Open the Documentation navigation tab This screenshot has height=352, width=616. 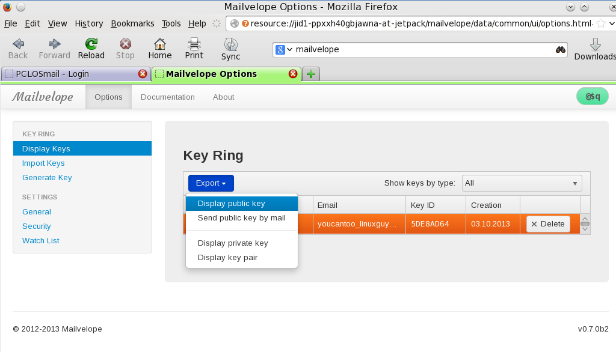click(168, 97)
